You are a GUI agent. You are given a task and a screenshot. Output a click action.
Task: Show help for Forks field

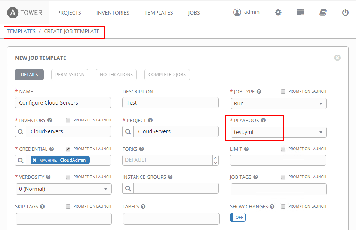click(x=142, y=149)
